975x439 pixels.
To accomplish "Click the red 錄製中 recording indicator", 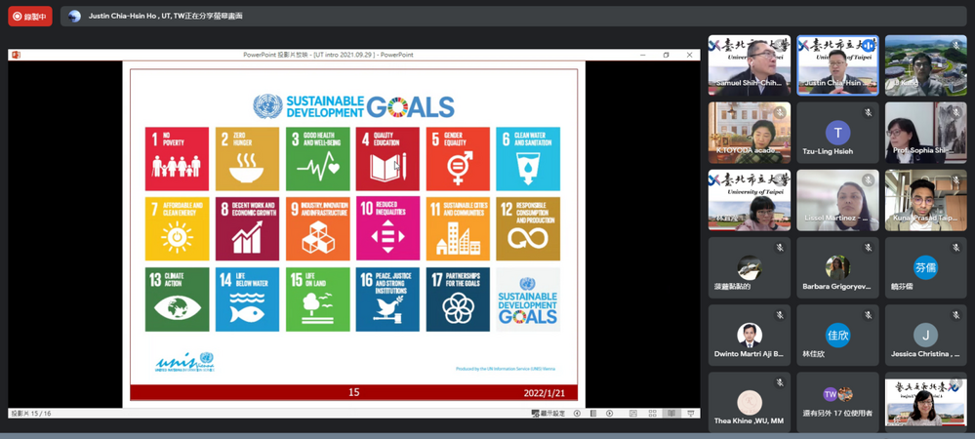I will [x=30, y=17].
